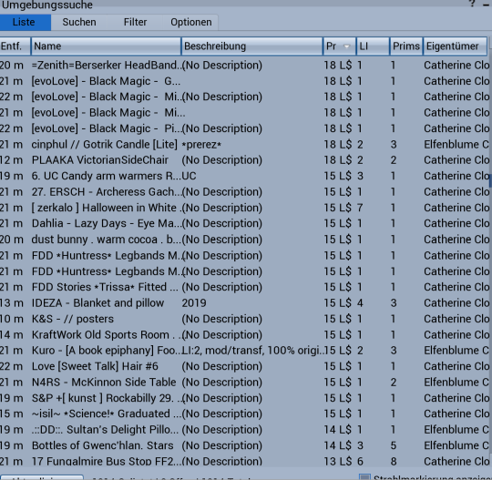Viewport: 492px width, 480px height.
Task: Switch to the Suchen tab
Action: [x=79, y=22]
